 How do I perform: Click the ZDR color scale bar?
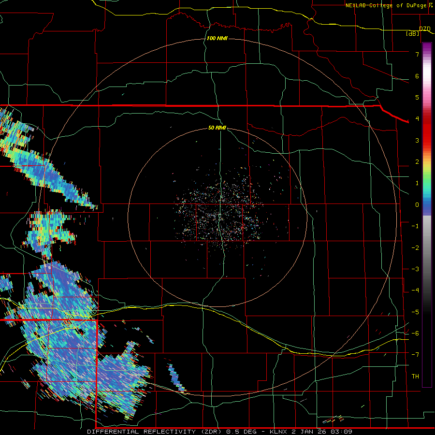pyautogui.click(x=427, y=215)
